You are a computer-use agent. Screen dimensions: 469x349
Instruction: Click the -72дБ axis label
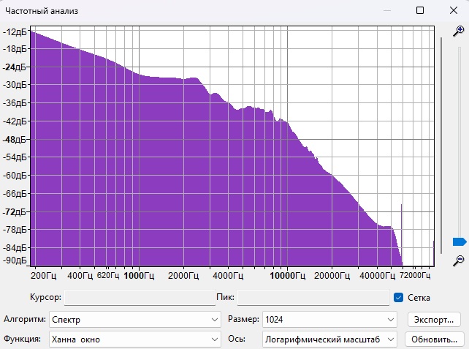tap(15, 212)
